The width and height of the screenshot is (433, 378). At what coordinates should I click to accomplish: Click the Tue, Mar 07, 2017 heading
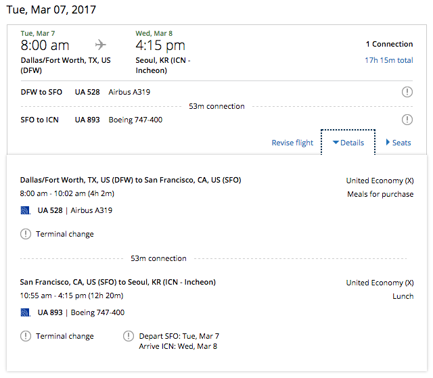(x=51, y=9)
